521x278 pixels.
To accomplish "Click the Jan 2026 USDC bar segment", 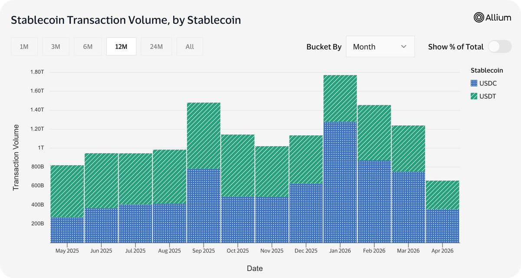I will point(340,182).
